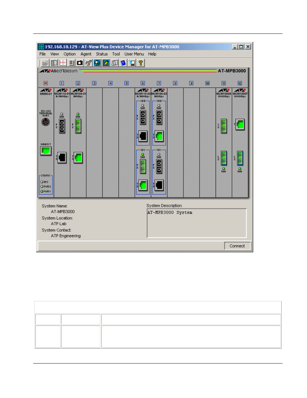This screenshot has height=398, width=307.
Task: Select twisted pair port of MCM110-01 module
Action: point(62,158)
